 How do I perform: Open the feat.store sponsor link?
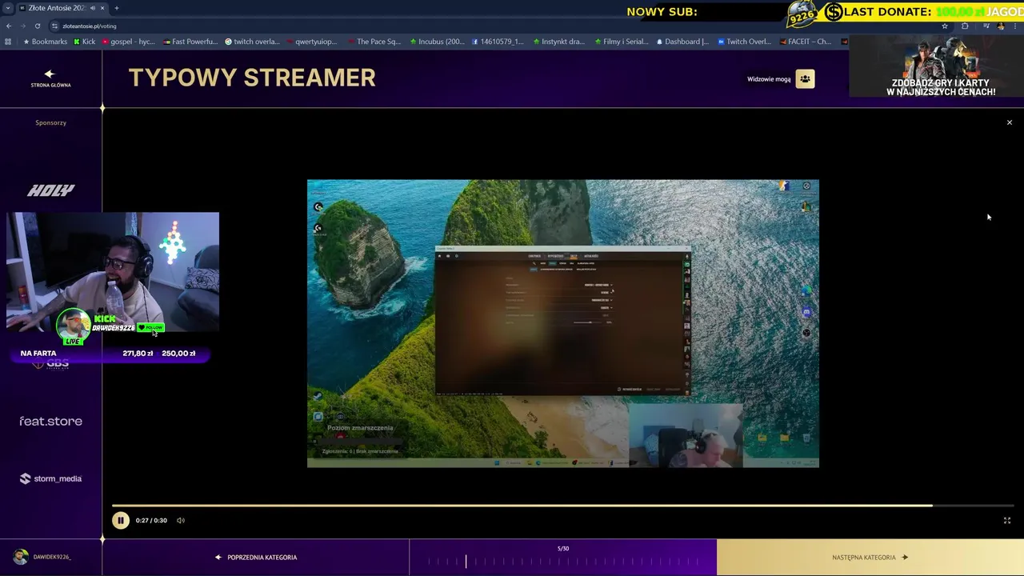[50, 421]
